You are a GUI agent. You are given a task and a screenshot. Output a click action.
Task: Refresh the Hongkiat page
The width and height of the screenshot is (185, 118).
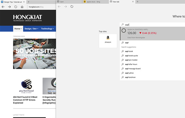(16, 7)
